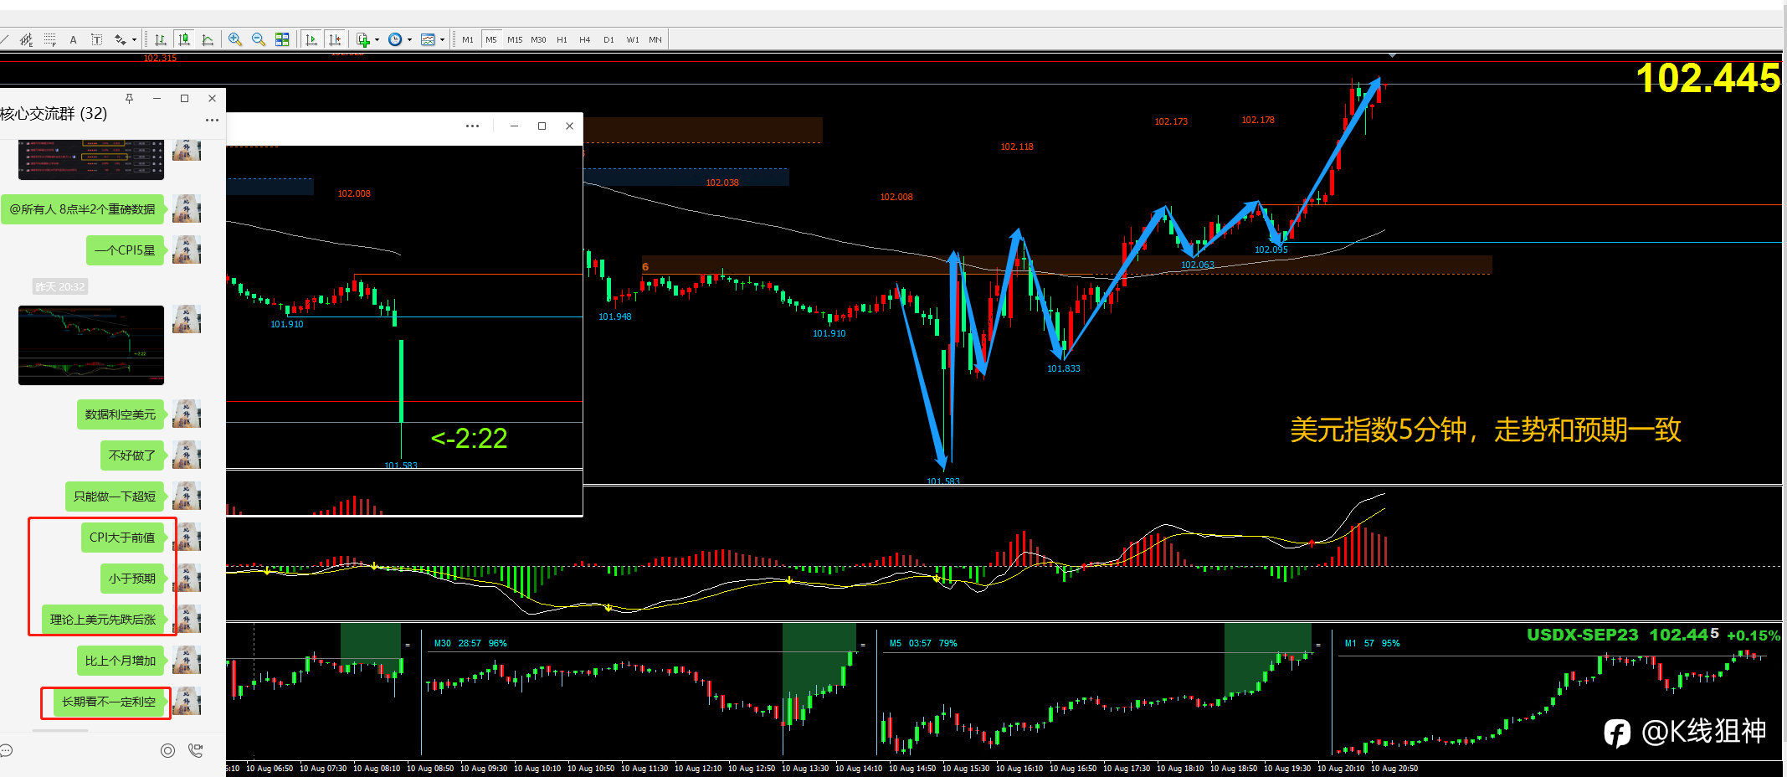The width and height of the screenshot is (1787, 777).
Task: Select the Fibonacci retracement tool
Action: (x=50, y=39)
